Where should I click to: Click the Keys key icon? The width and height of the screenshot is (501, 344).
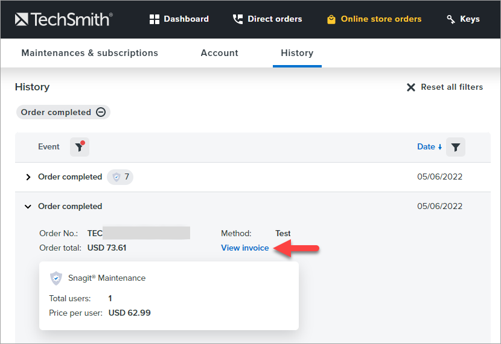(451, 19)
